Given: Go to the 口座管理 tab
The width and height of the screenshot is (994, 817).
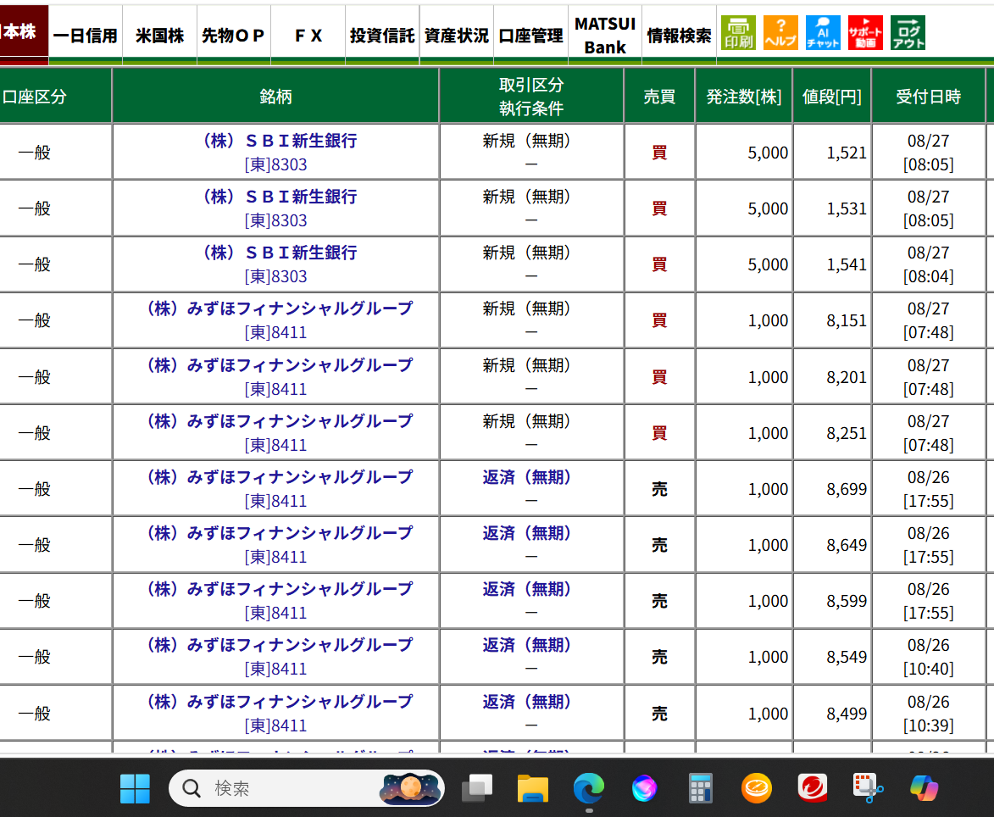Looking at the screenshot, I should tap(530, 36).
